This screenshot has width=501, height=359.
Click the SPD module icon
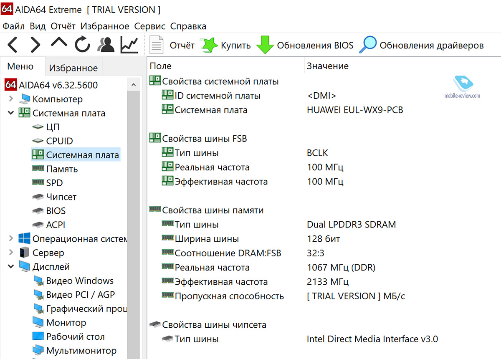tap(38, 182)
